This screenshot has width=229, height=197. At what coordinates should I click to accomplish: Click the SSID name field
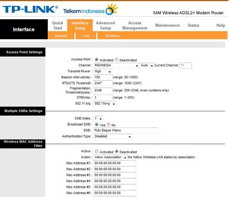click(125, 130)
